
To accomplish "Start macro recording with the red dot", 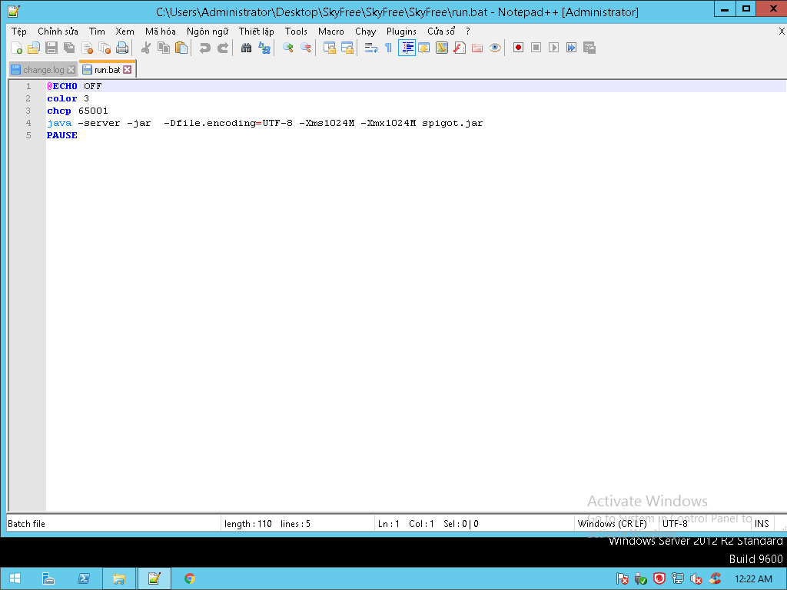I will (x=518, y=48).
